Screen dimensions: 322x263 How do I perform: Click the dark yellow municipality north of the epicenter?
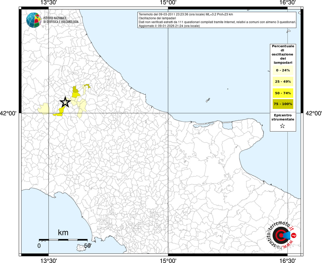(x=75, y=90)
